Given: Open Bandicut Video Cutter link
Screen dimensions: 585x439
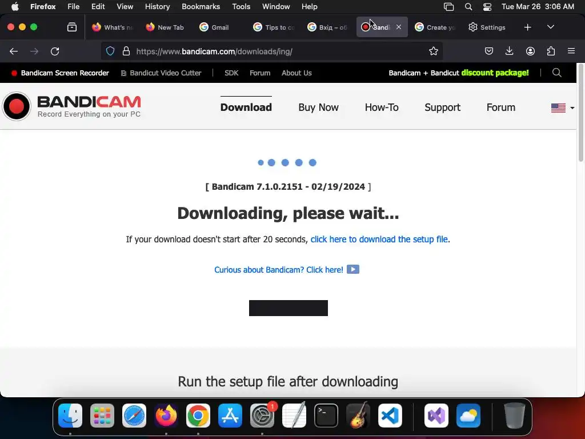Looking at the screenshot, I should pos(161,73).
